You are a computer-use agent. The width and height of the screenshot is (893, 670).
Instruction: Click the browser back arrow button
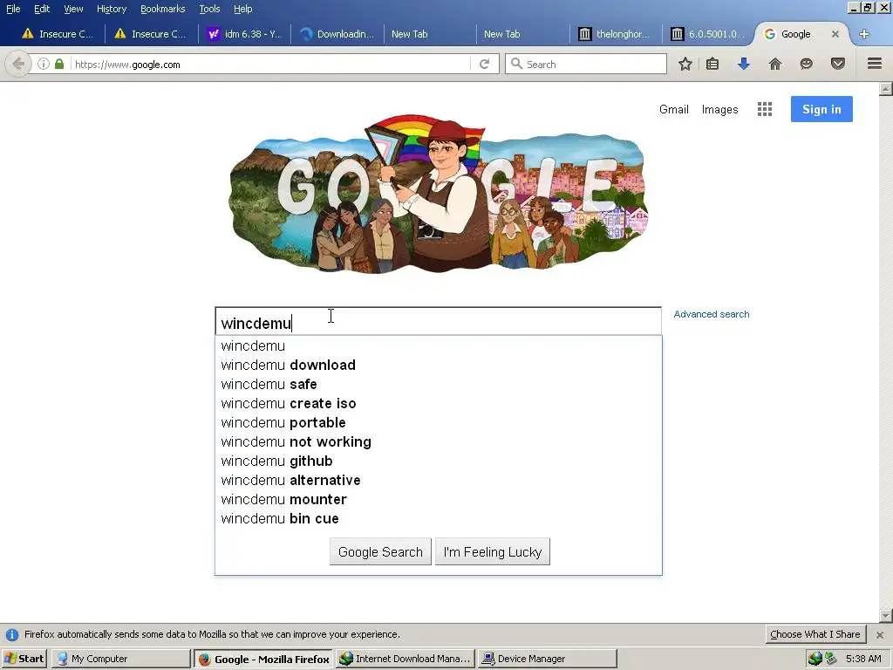[x=18, y=64]
